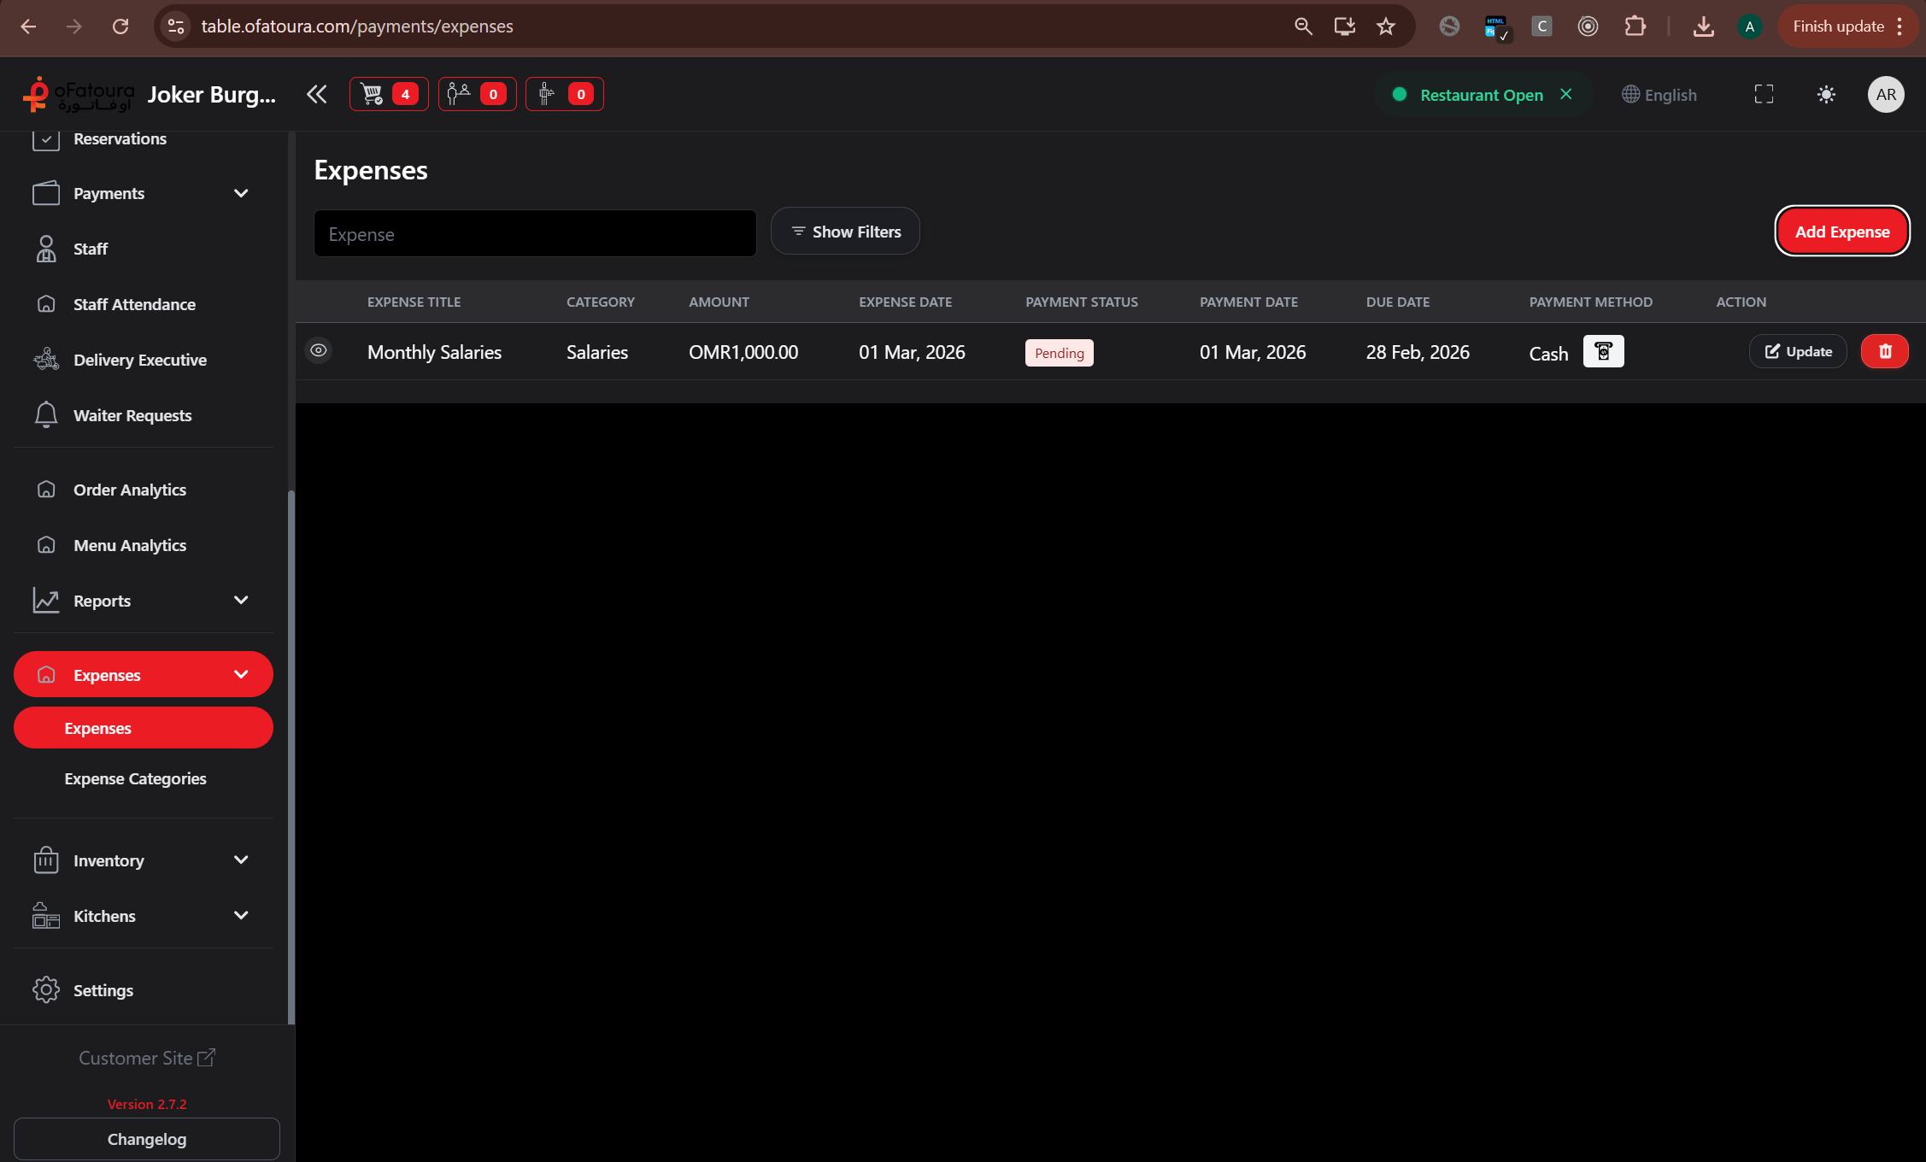Expand the Reports sidebar section
Image resolution: width=1926 pixels, height=1162 pixels.
pos(241,601)
